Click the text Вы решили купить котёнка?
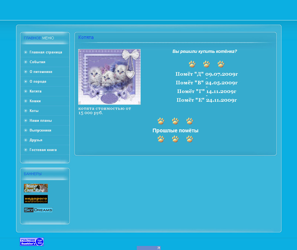 [x=205, y=52]
